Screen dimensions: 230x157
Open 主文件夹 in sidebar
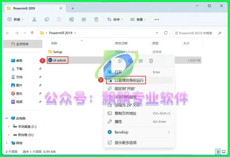[x=22, y=44]
